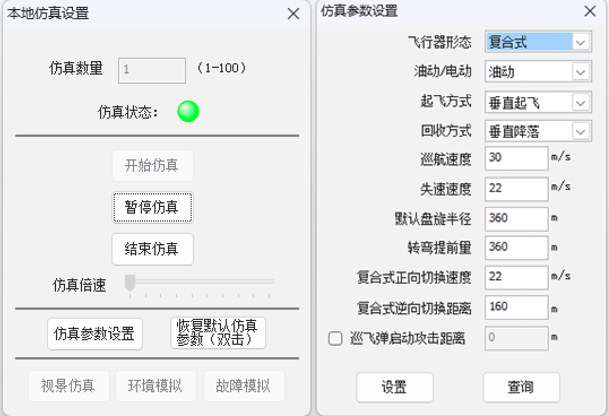The image size is (609, 416).
Task: Click the green 仿真状态 indicator light
Action: pyautogui.click(x=188, y=111)
